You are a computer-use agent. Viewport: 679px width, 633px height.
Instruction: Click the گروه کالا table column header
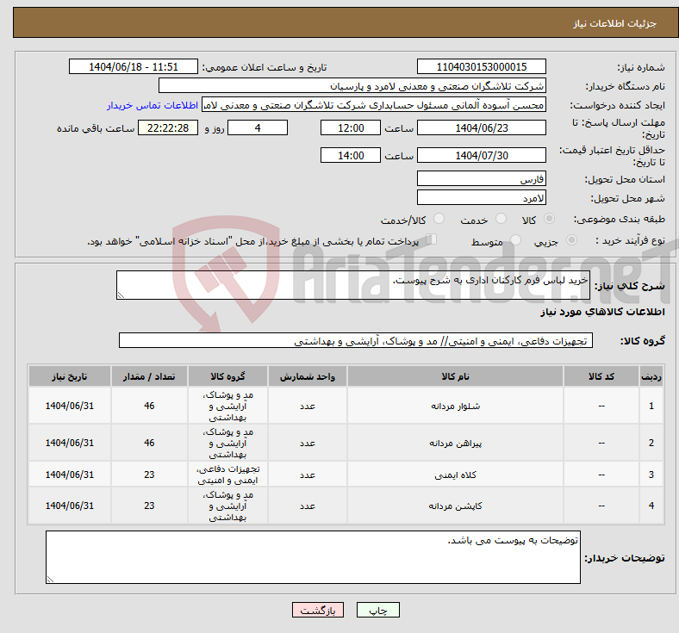[x=227, y=376]
